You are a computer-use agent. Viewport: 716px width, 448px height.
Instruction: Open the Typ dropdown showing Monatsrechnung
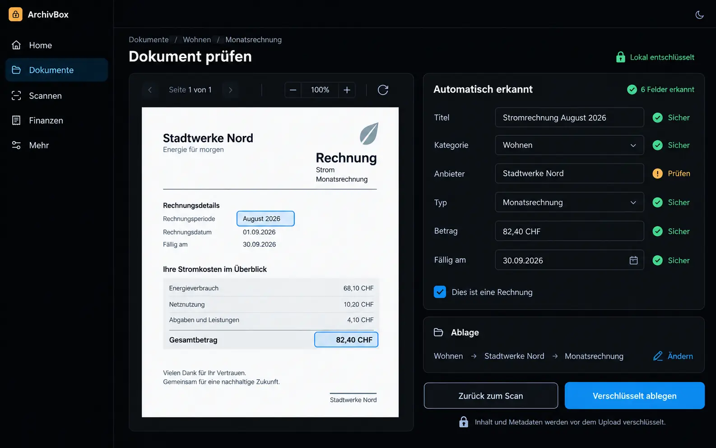(x=569, y=202)
